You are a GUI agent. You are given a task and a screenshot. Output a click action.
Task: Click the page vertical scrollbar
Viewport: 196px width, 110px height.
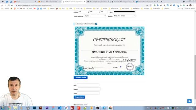(x=195, y=77)
